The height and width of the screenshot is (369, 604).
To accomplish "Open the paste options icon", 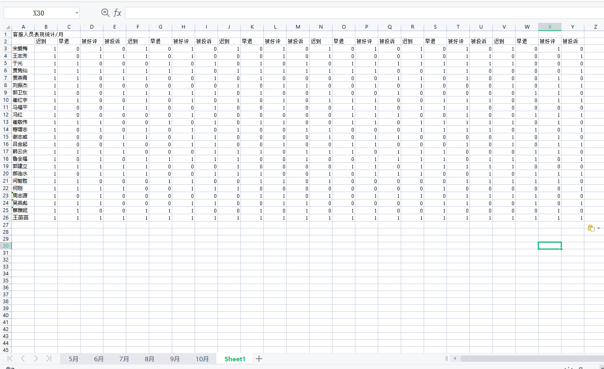I will 591,228.
